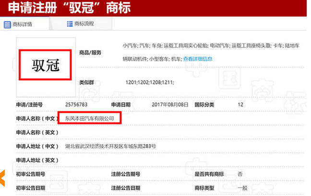
Task: Click the 初审公告期号 label
Action: coord(30,174)
